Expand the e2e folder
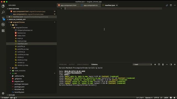The height and width of the screenshot is (99, 177). tap(16, 68)
